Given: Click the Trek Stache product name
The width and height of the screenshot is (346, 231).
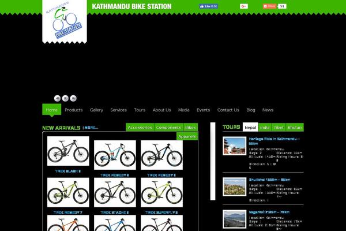Looking at the screenshot, I should tap(115, 213).
